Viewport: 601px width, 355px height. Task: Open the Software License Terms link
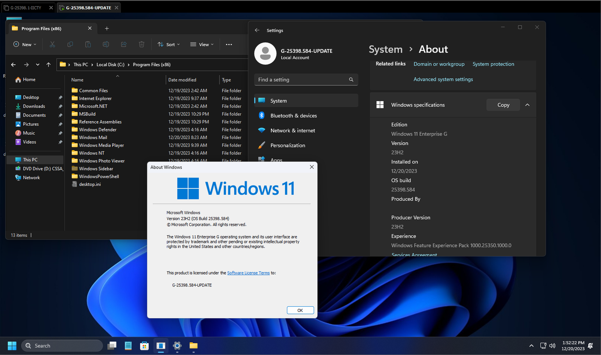coord(248,273)
